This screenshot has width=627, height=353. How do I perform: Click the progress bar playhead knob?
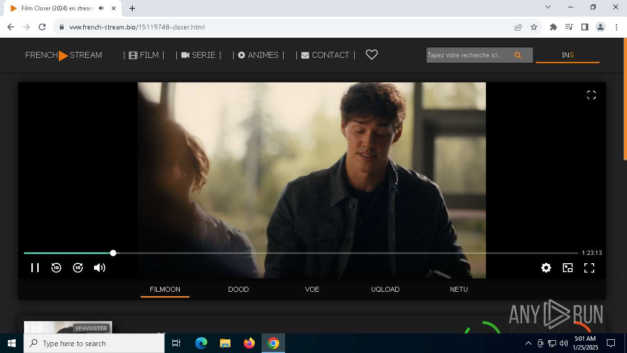coord(113,253)
